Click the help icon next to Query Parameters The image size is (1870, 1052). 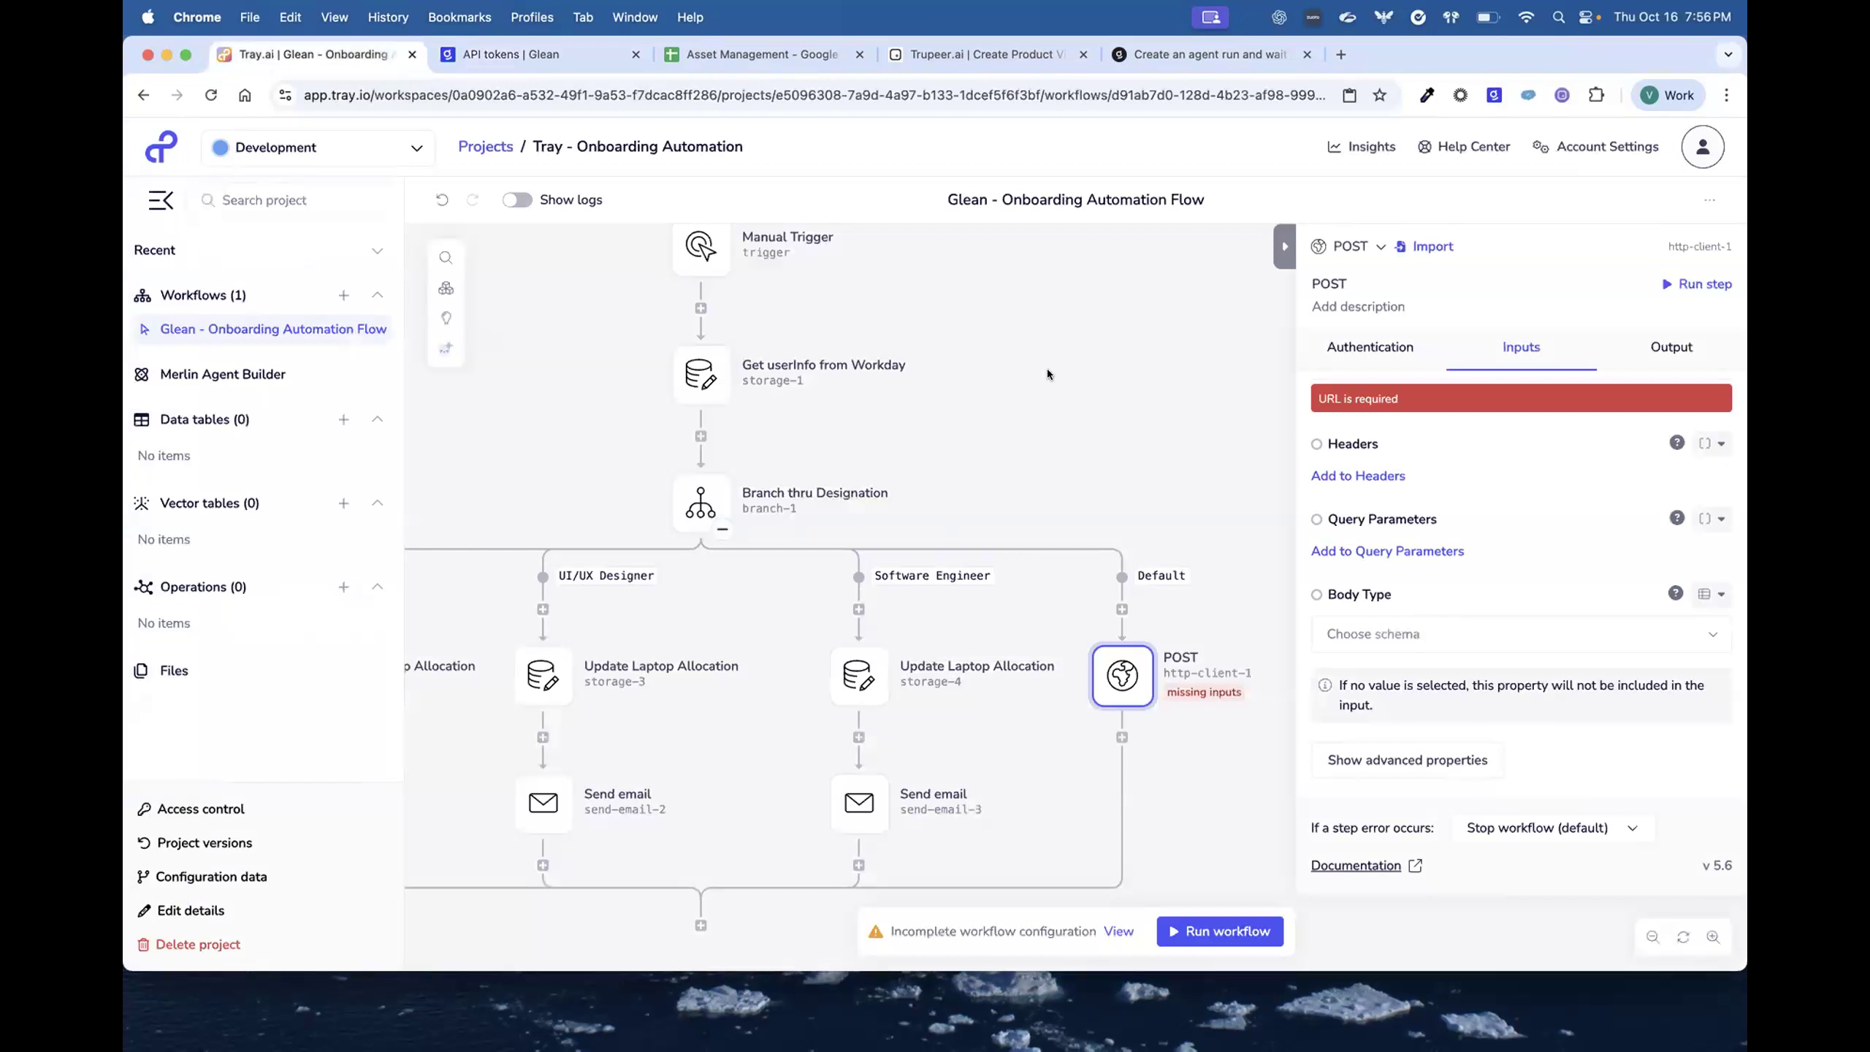coord(1676,518)
